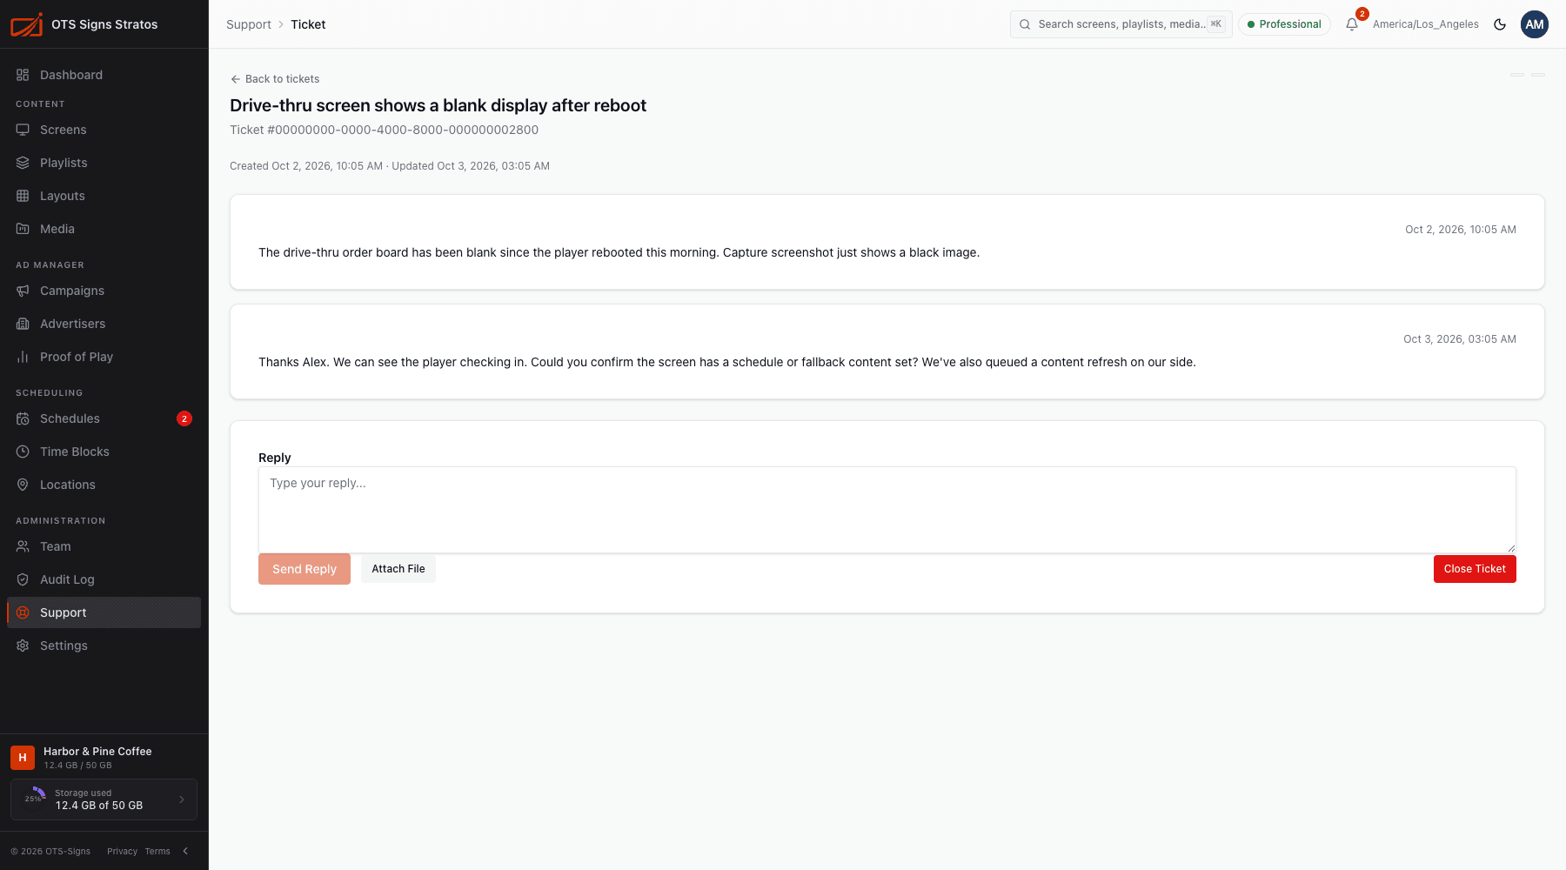Click the search screens, playlists, media field

coord(1121,24)
